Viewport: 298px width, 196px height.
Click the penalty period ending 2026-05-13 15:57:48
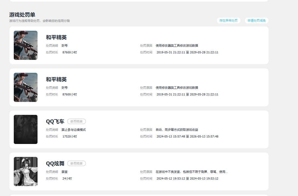pyautogui.click(x=187, y=137)
